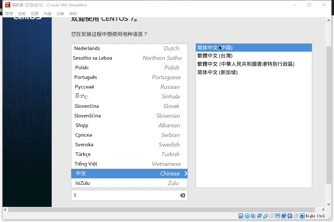Click the audio speaker status icon
This screenshot has width=334, height=222.
coord(253,216)
